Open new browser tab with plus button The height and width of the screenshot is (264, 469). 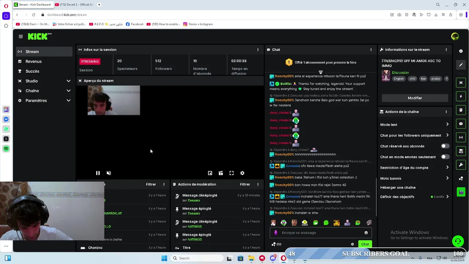tap(99, 5)
